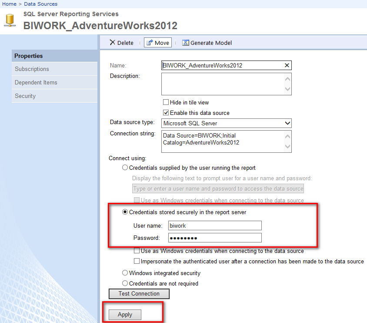Click the Delete X icon
The height and width of the screenshot is (323, 367).
pyautogui.click(x=113, y=42)
